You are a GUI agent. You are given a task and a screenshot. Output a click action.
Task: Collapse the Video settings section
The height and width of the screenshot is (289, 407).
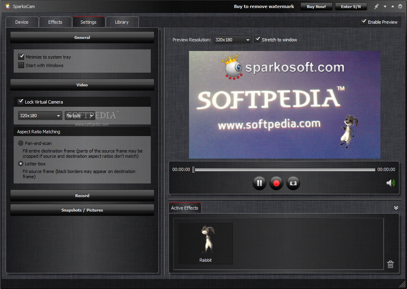coord(82,85)
